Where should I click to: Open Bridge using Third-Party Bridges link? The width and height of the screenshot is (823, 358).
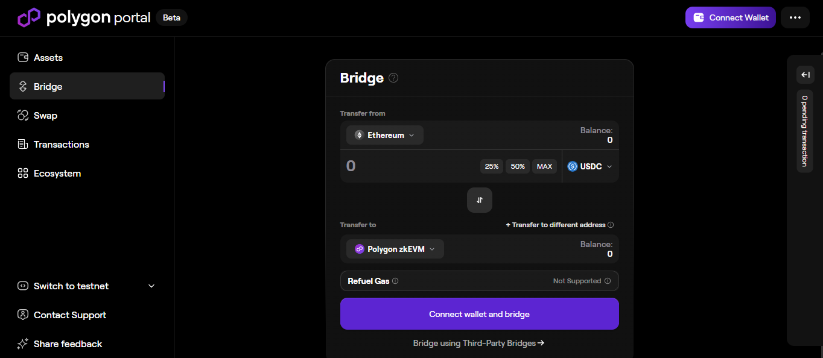[479, 343]
